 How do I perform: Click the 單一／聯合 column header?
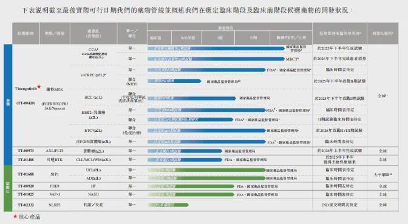pyautogui.click(x=132, y=33)
